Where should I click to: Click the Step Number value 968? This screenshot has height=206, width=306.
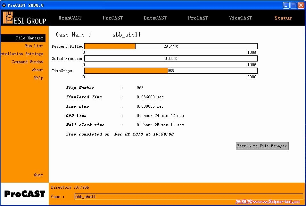point(140,87)
